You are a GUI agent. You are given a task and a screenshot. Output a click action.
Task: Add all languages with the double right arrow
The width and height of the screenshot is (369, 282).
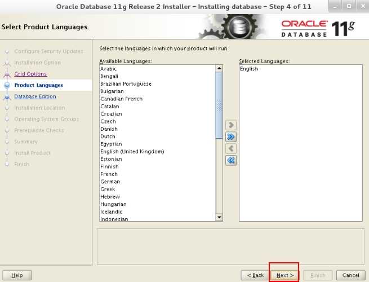pyautogui.click(x=231, y=136)
